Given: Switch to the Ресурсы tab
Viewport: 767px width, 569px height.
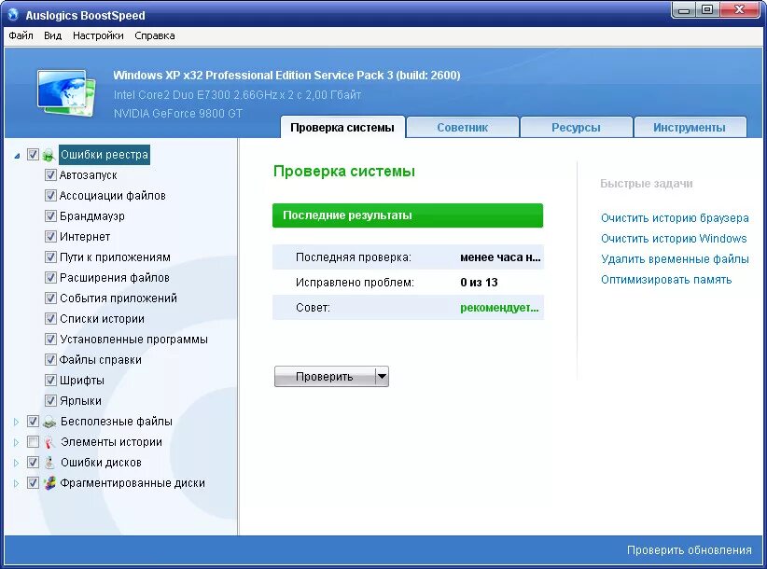Looking at the screenshot, I should click(576, 128).
